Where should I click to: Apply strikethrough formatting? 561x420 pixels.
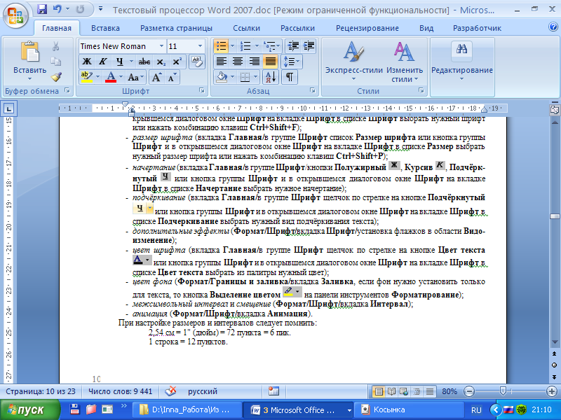tap(144, 62)
